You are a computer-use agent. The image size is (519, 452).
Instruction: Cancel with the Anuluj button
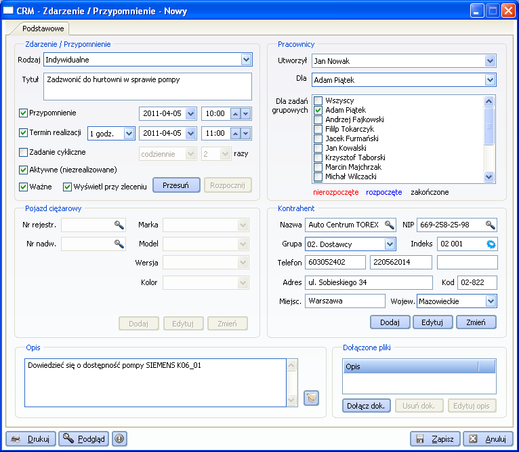point(488,439)
